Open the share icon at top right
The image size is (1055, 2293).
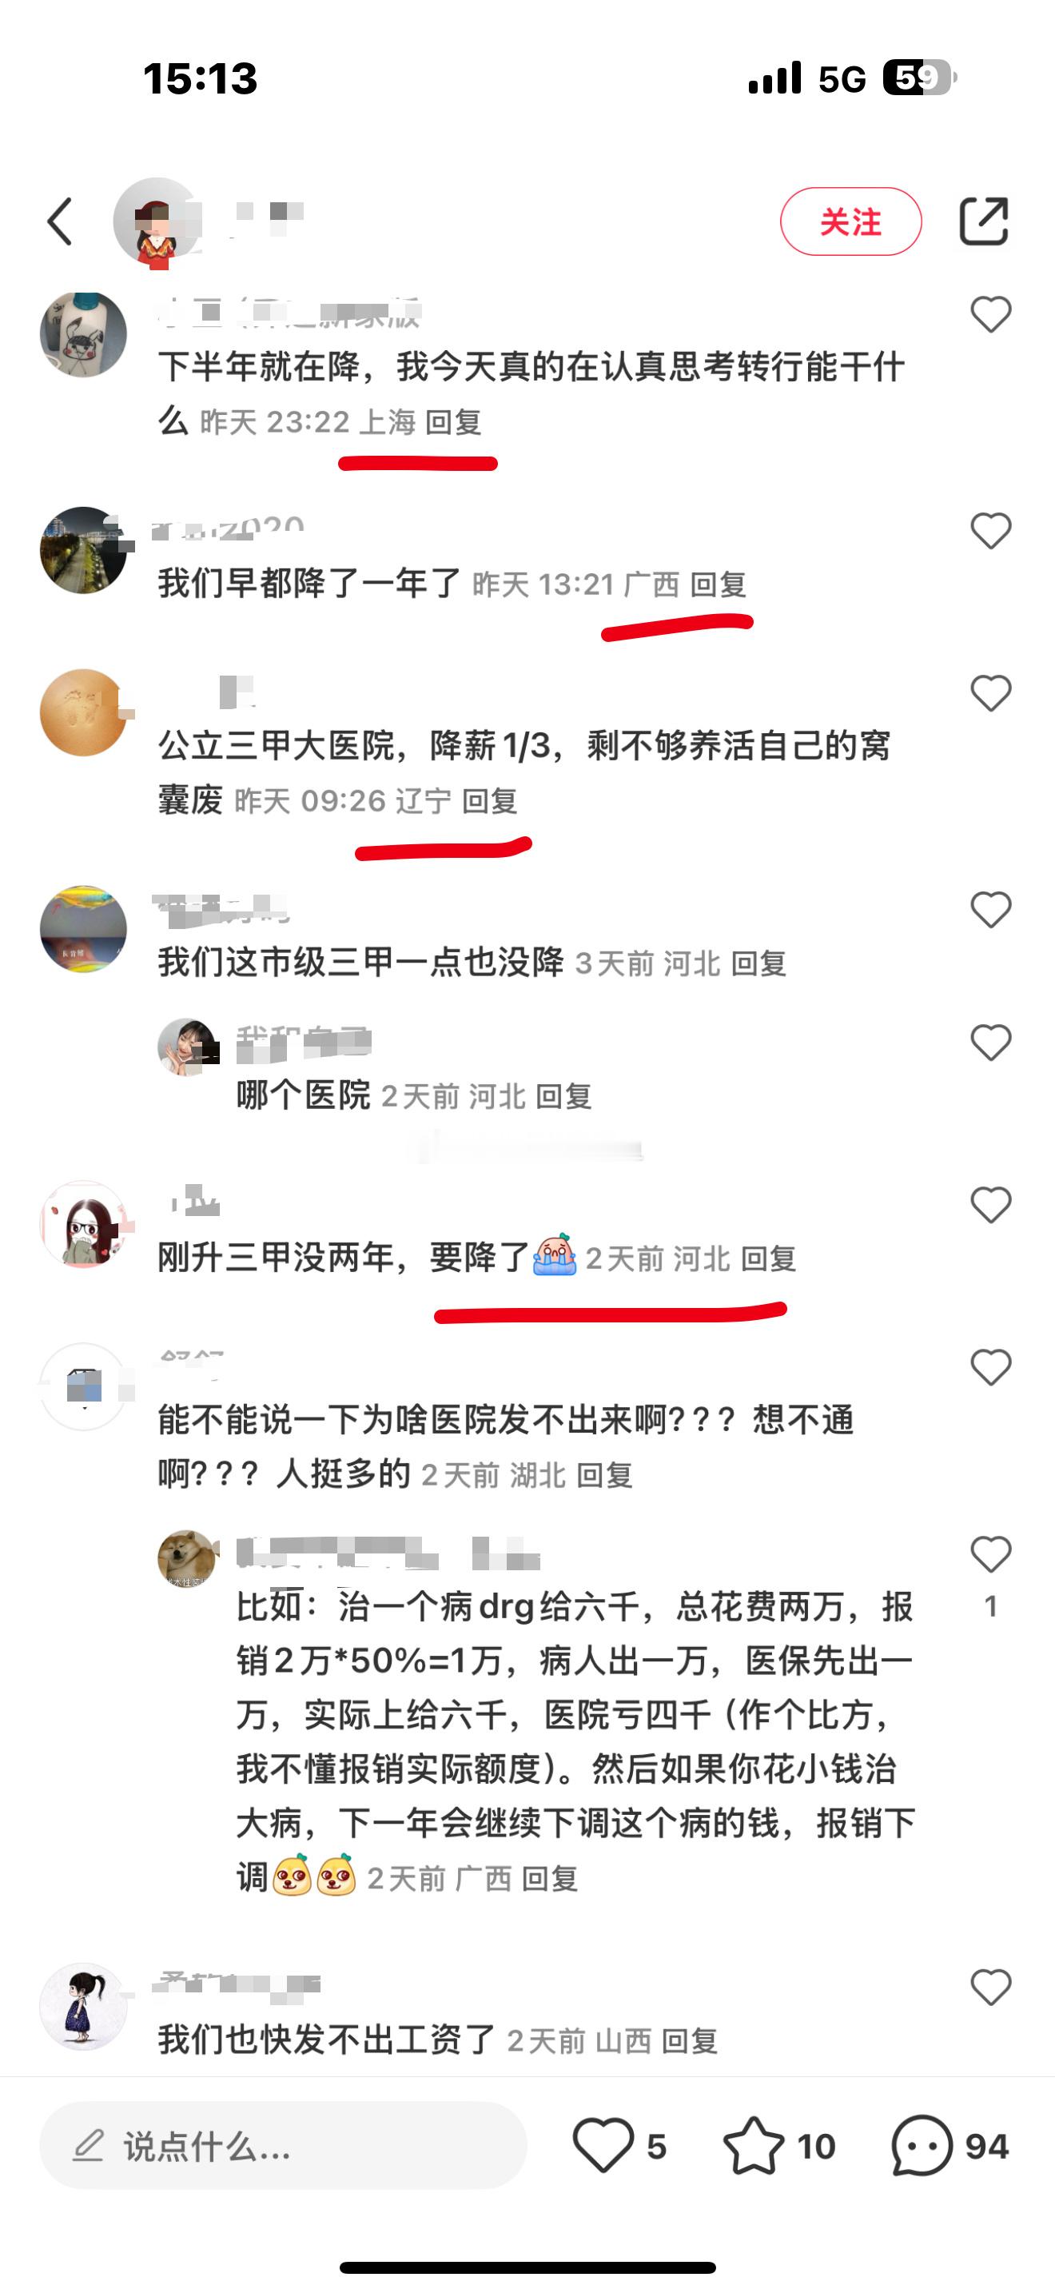(x=984, y=221)
